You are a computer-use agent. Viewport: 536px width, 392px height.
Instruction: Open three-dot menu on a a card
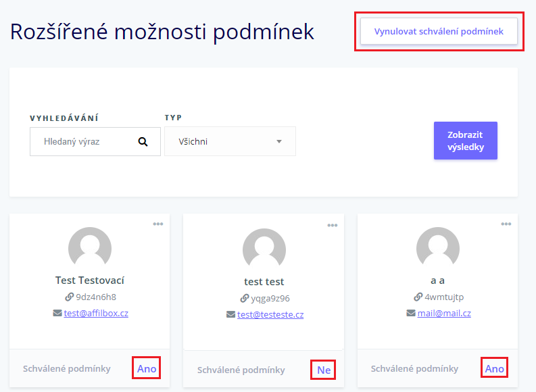[x=506, y=224]
